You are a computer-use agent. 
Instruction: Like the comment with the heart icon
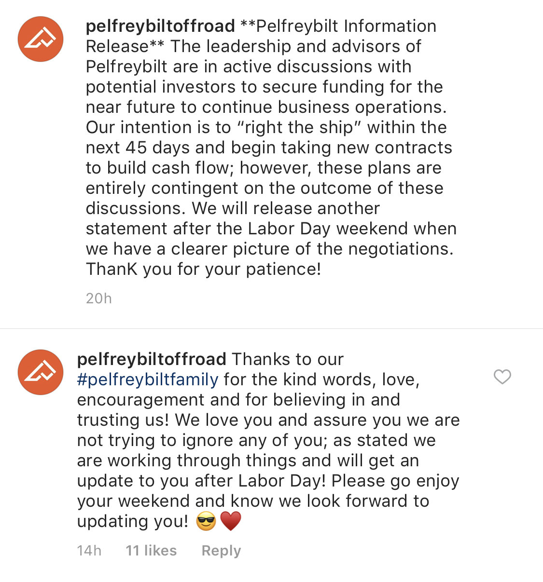tap(502, 377)
